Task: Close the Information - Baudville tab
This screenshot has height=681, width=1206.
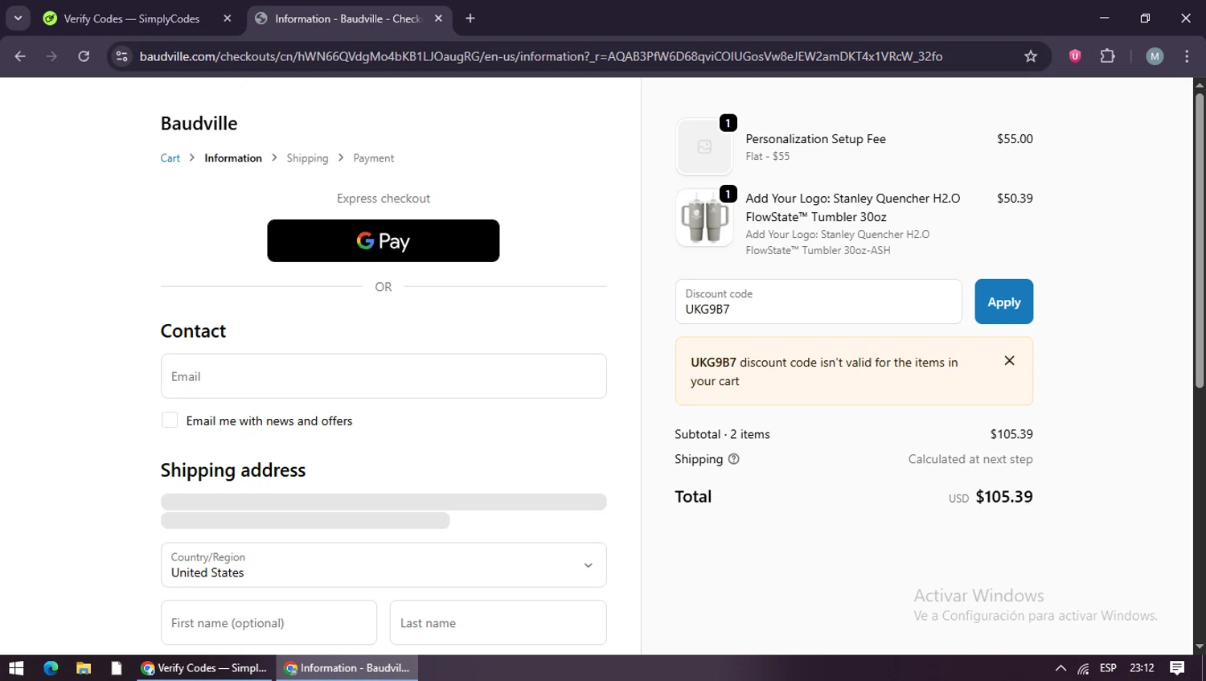Action: [x=438, y=18]
